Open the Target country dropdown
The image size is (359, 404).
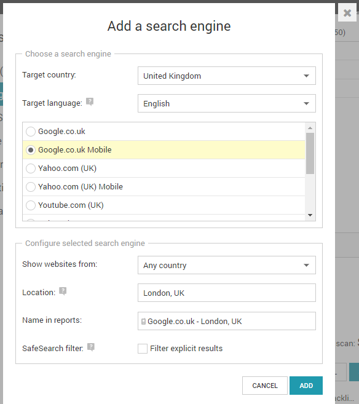point(227,76)
